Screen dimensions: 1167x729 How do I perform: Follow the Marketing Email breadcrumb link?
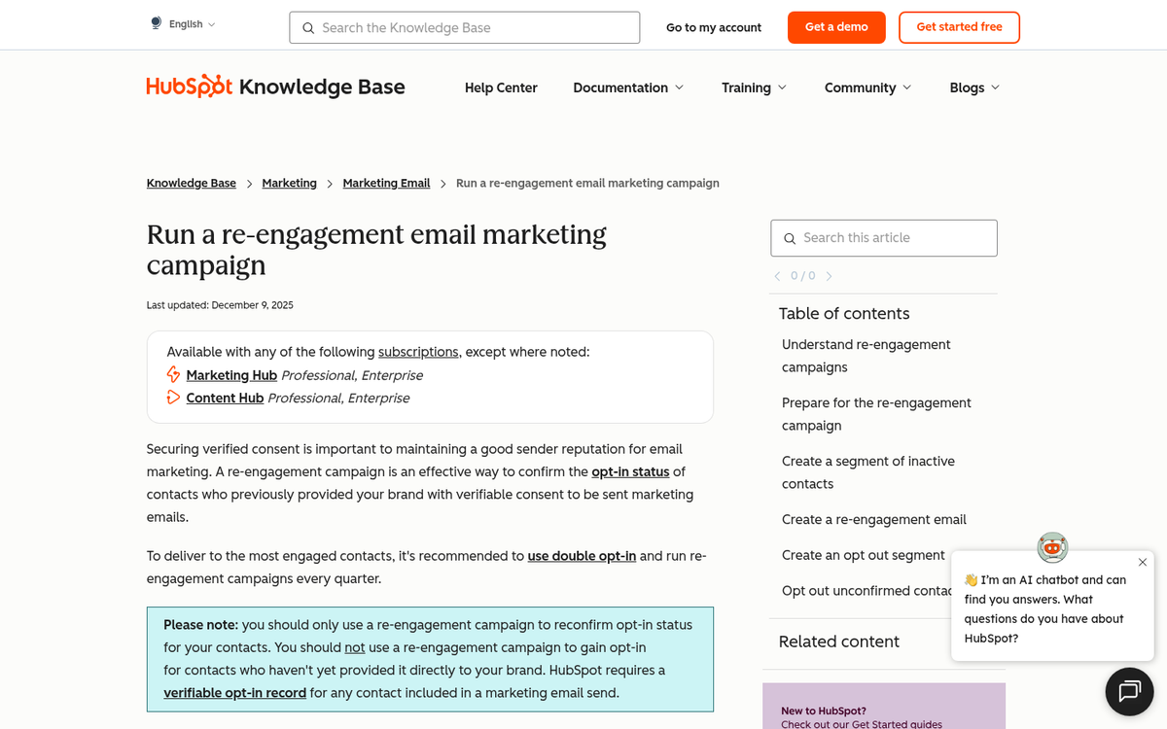386,183
